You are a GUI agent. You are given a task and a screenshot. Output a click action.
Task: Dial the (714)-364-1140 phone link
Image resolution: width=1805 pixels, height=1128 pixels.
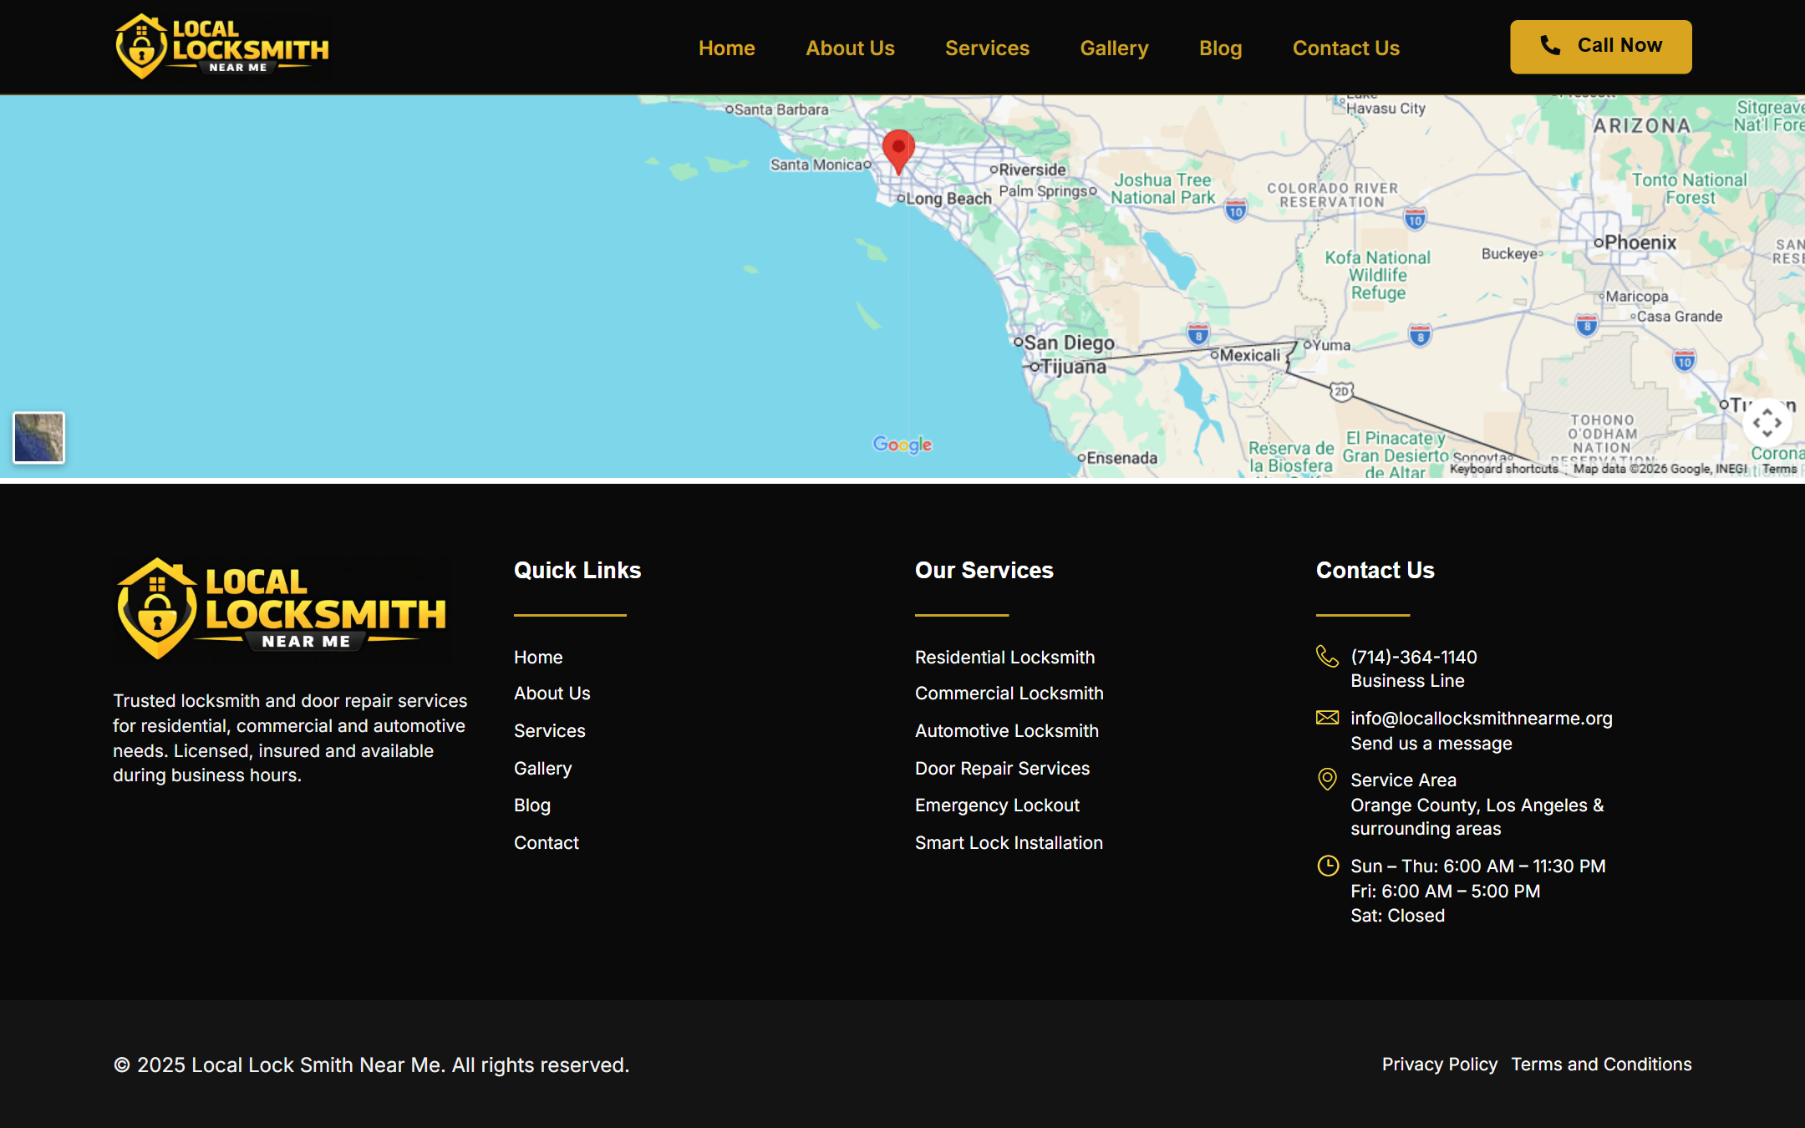pos(1413,657)
